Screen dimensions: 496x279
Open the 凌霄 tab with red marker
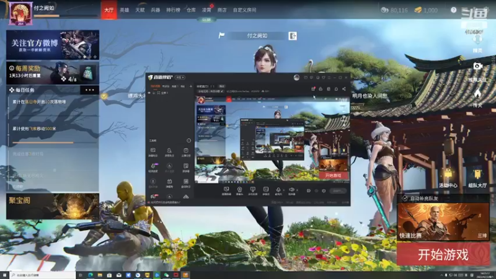coord(206,10)
